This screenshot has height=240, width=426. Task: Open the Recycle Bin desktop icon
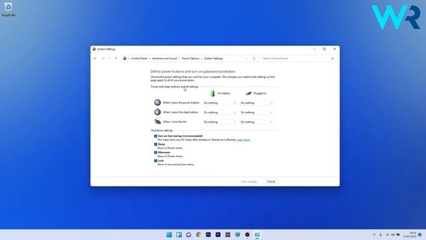coord(9,9)
